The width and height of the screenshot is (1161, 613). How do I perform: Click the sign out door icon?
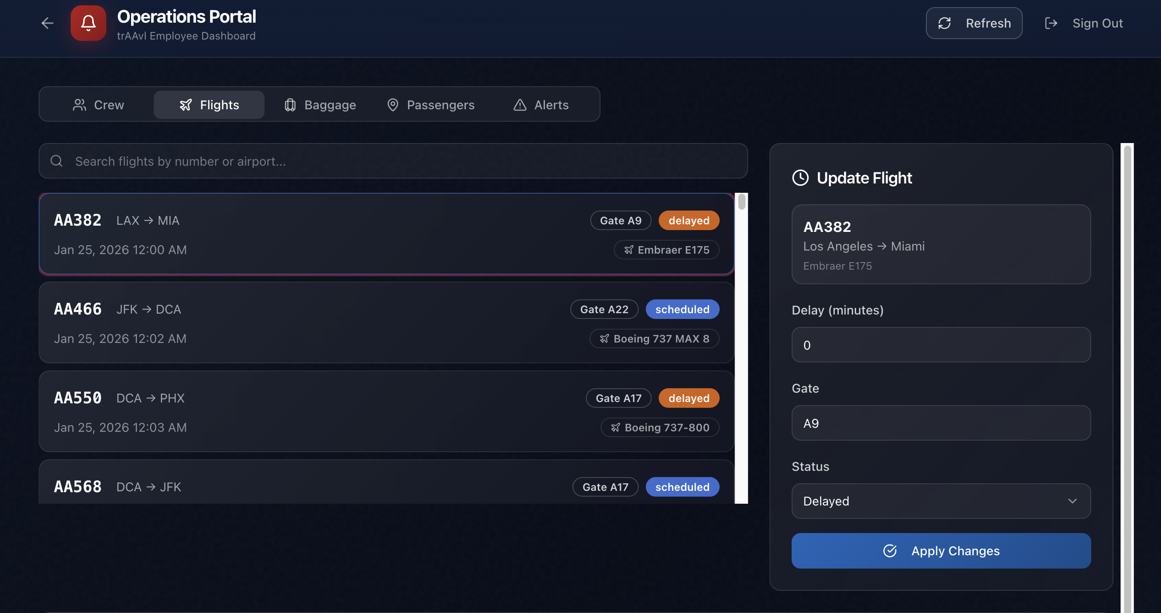pyautogui.click(x=1051, y=23)
